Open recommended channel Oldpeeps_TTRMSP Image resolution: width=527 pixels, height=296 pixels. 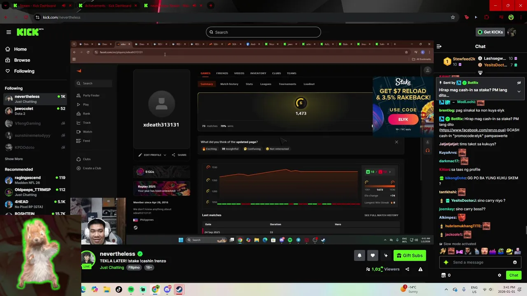[x=35, y=192]
